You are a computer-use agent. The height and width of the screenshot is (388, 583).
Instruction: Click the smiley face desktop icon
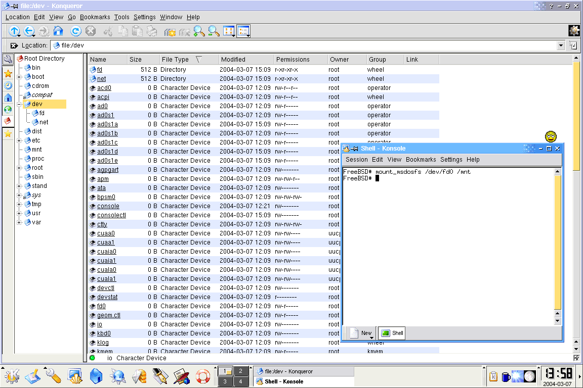point(551,136)
